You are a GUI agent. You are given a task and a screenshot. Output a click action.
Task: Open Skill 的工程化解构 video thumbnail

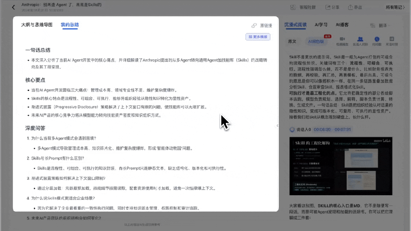341,166
